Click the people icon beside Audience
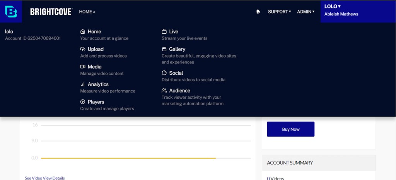Viewport: 396px width, 180px height. click(164, 91)
